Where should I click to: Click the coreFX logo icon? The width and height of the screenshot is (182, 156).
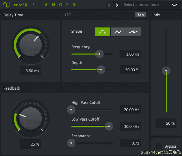pos(6,5)
